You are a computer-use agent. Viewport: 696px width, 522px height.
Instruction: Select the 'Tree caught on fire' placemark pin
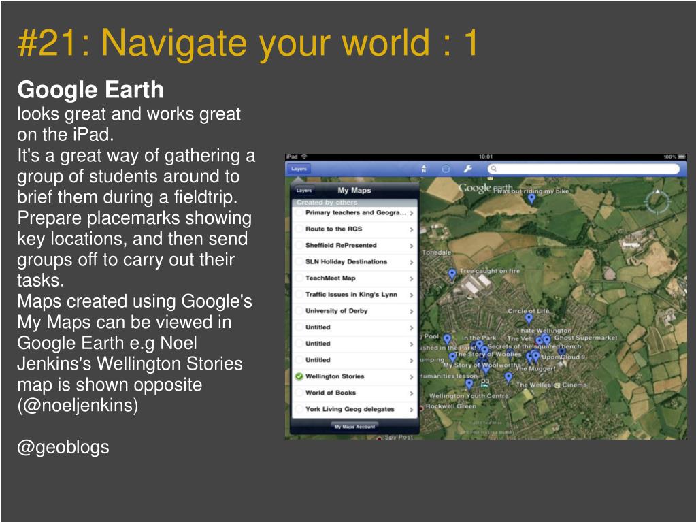click(452, 274)
